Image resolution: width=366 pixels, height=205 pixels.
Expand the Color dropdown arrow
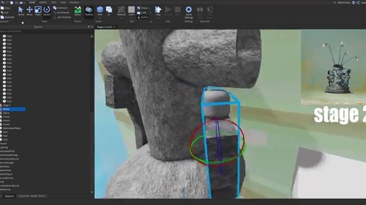point(132,18)
